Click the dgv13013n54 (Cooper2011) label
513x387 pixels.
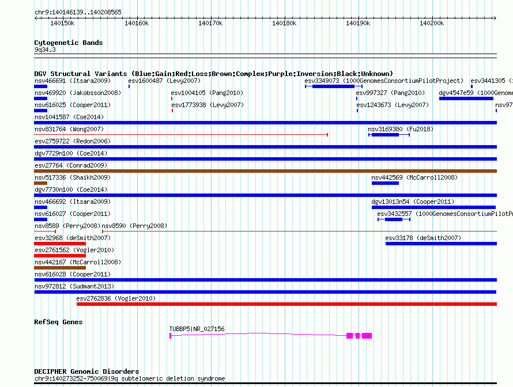[413, 202]
